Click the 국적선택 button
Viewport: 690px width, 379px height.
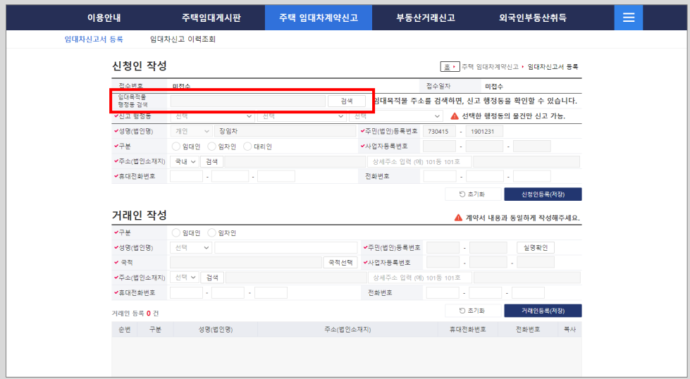(340, 263)
